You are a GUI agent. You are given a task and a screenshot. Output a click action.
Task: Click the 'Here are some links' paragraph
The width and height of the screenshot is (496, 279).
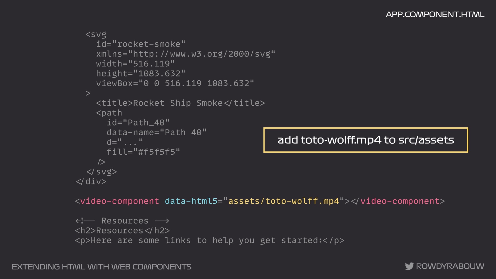(209, 240)
